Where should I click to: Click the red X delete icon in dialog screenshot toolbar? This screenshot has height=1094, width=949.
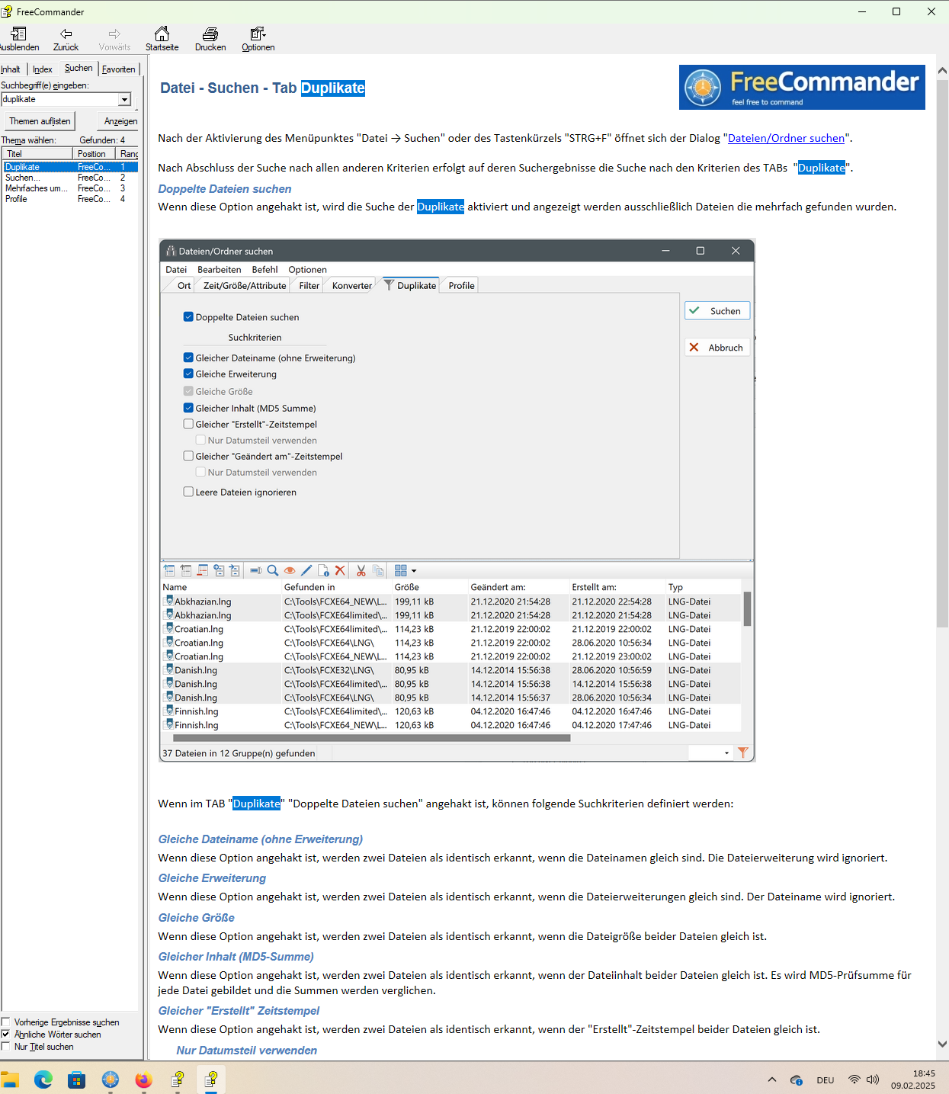[340, 570]
